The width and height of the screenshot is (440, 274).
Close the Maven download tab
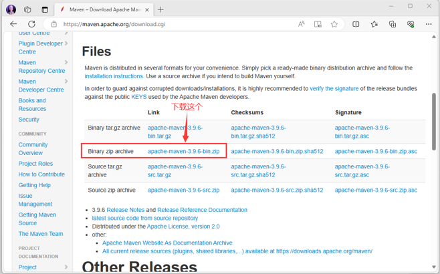pyautogui.click(x=147, y=10)
